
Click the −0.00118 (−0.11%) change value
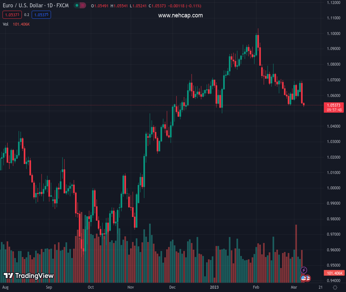click(185, 6)
